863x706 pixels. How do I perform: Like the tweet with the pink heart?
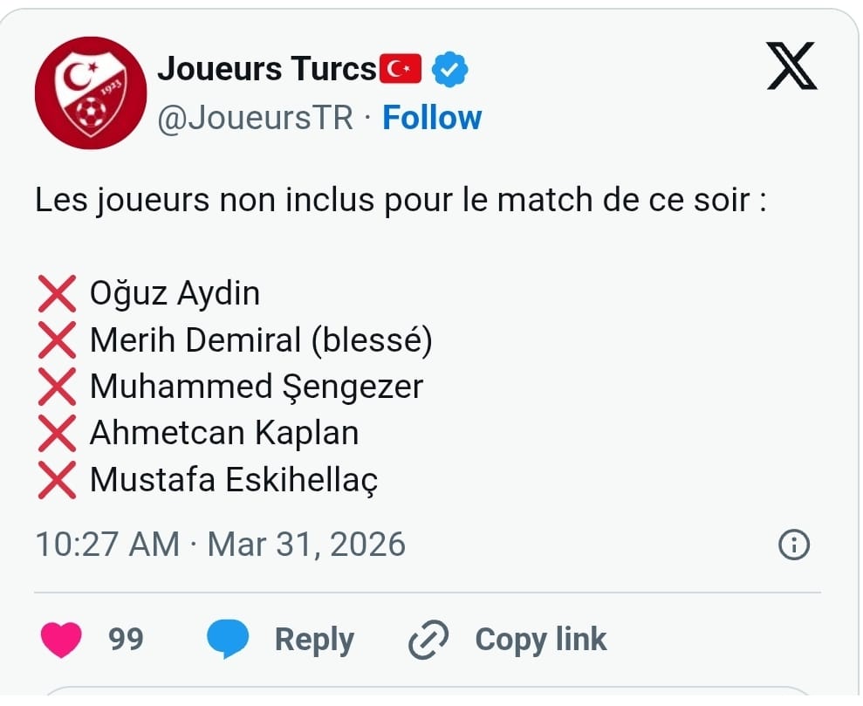(61, 640)
